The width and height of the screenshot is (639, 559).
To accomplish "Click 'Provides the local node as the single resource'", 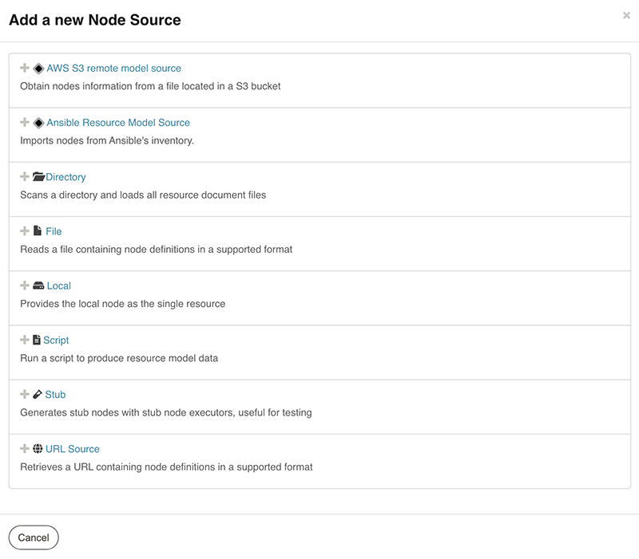I will 123,304.
